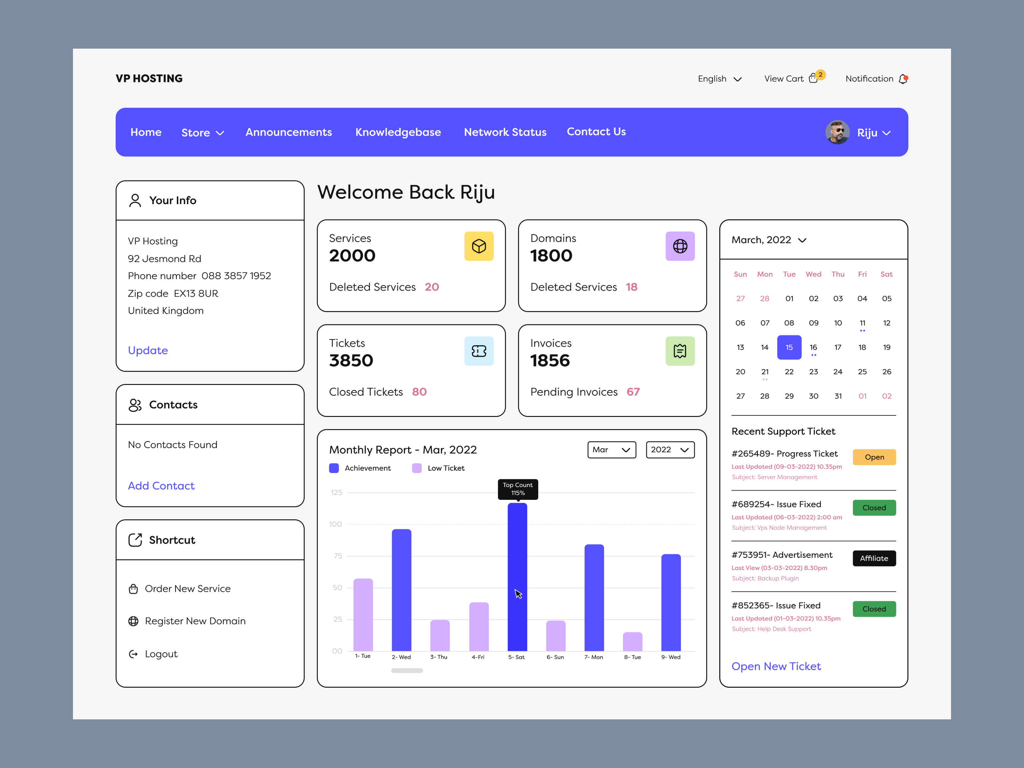Click the notification bell icon
The height and width of the screenshot is (768, 1024).
903,79
